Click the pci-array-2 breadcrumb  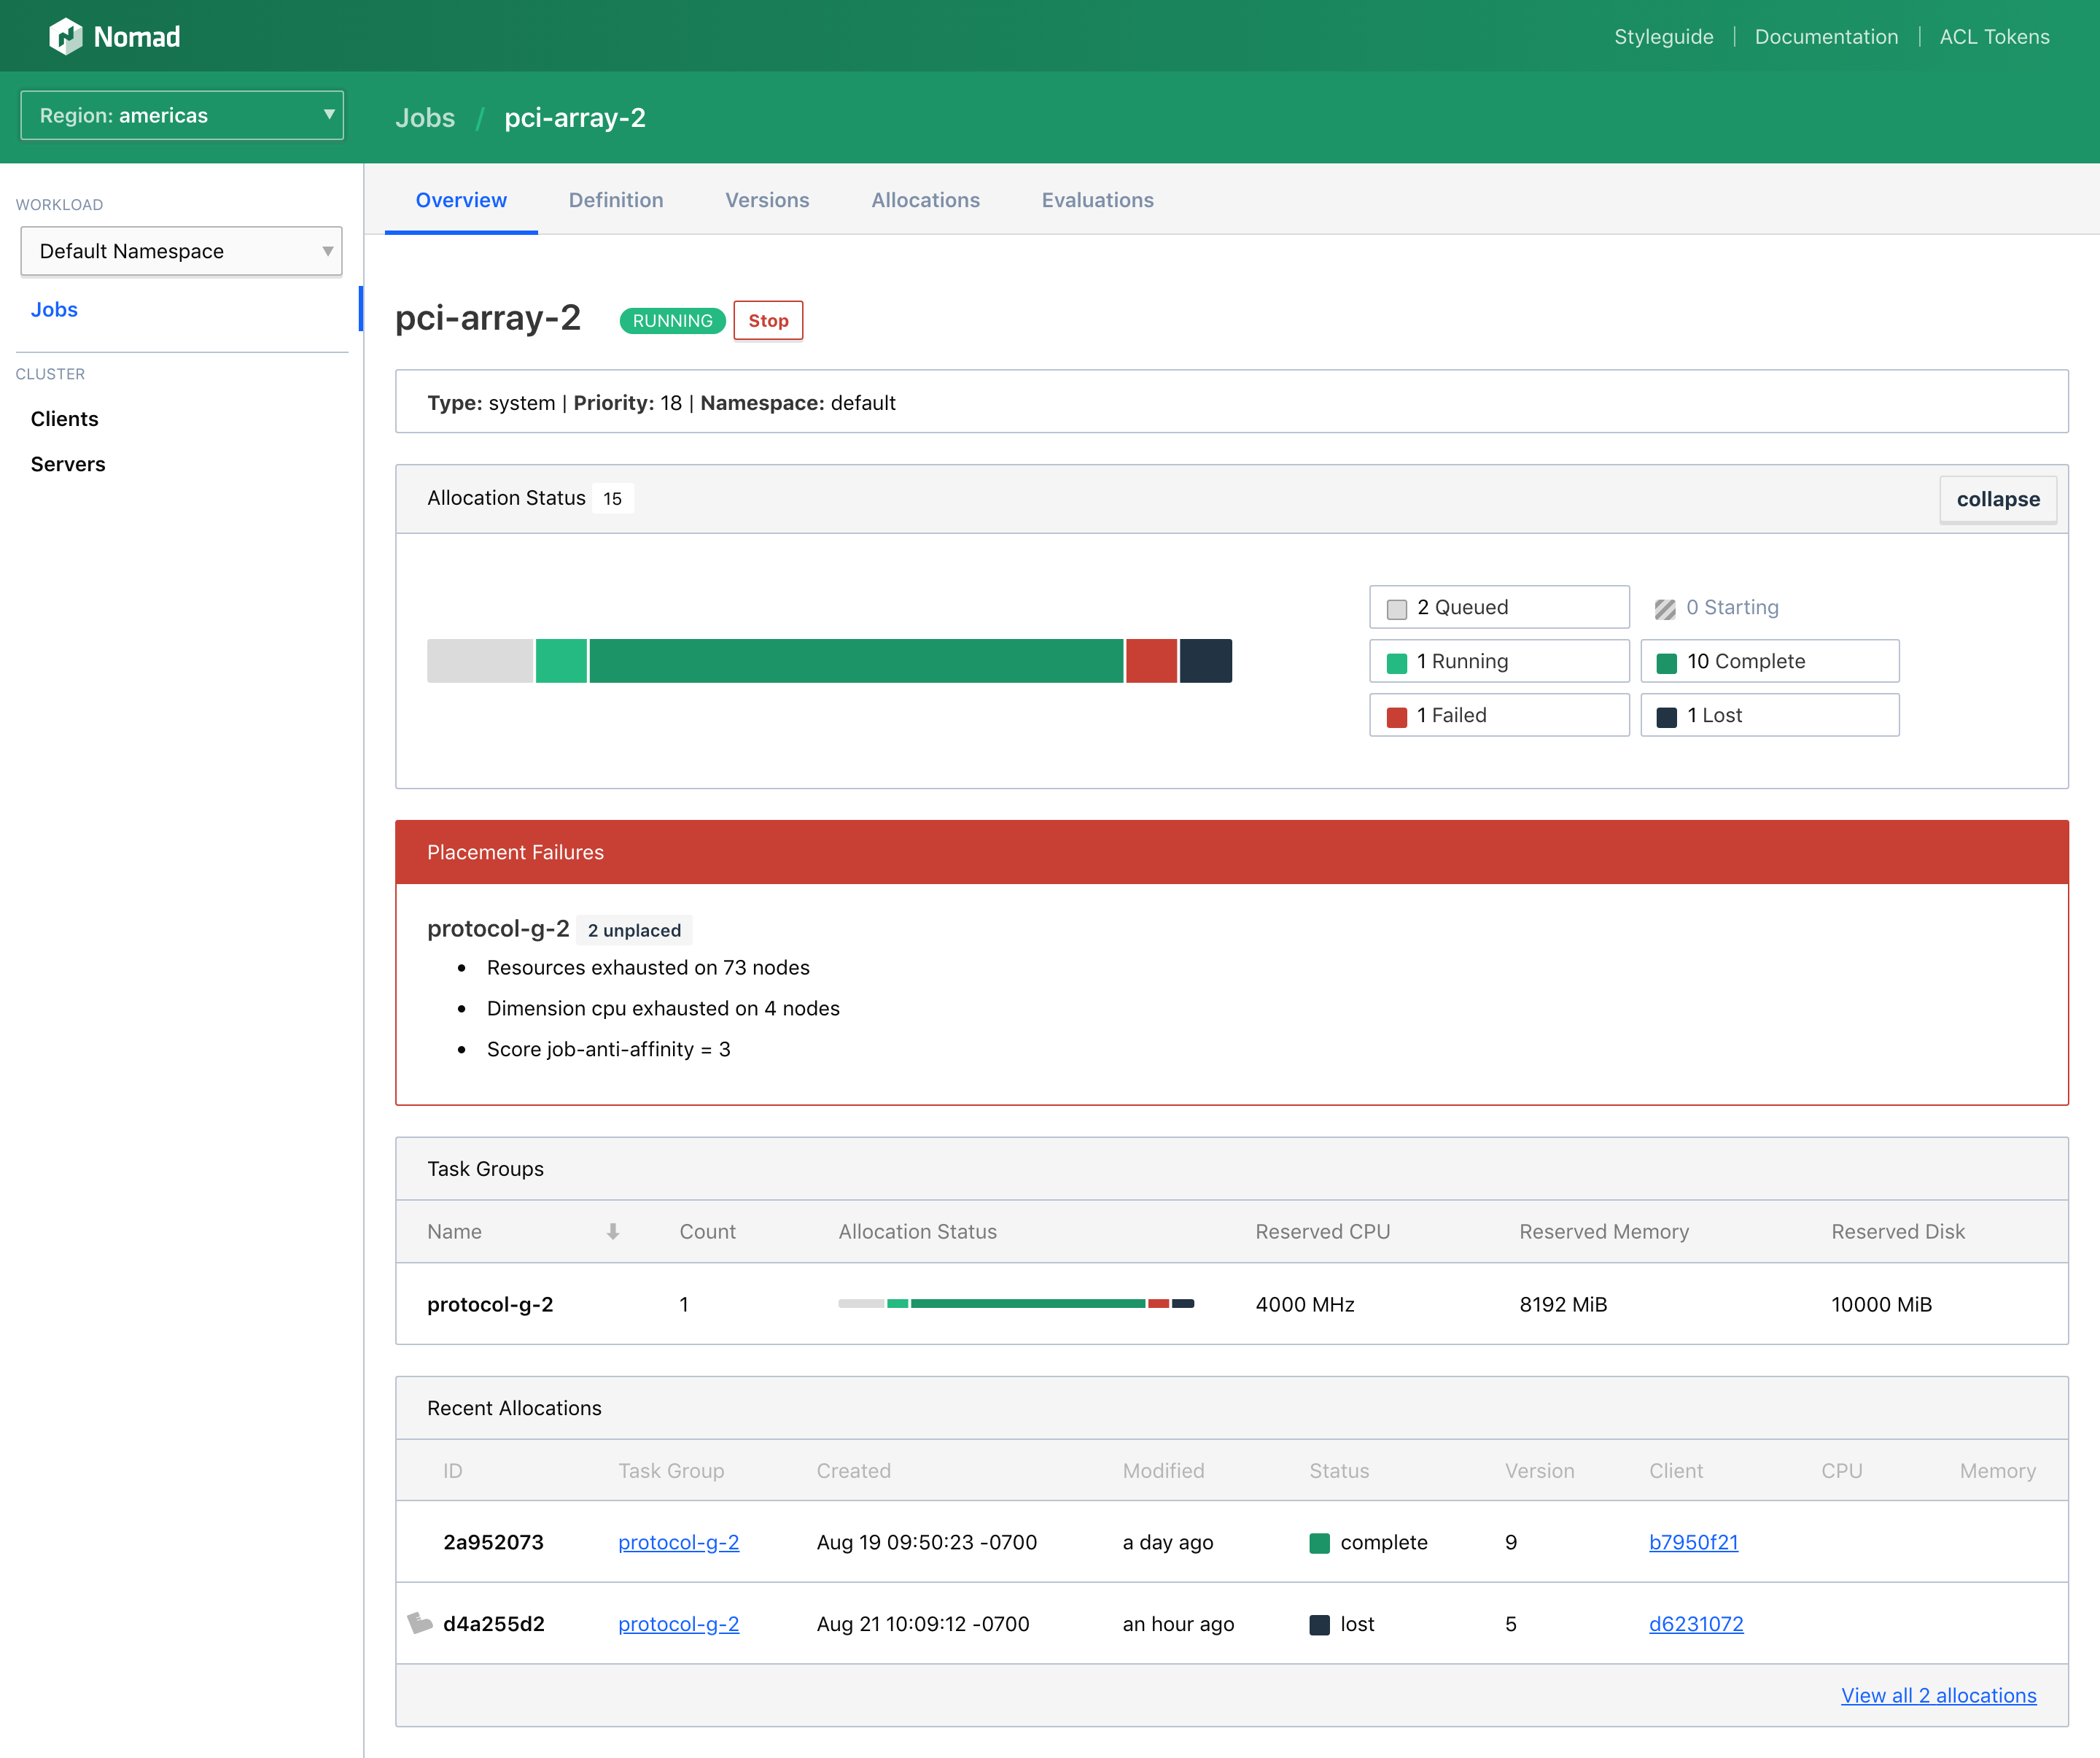click(575, 118)
